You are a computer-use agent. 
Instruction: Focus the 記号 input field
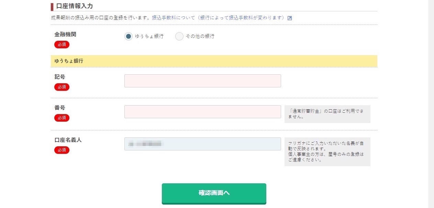(x=203, y=81)
